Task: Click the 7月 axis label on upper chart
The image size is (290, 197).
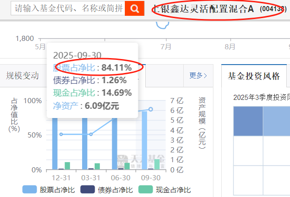Action: pos(166,46)
